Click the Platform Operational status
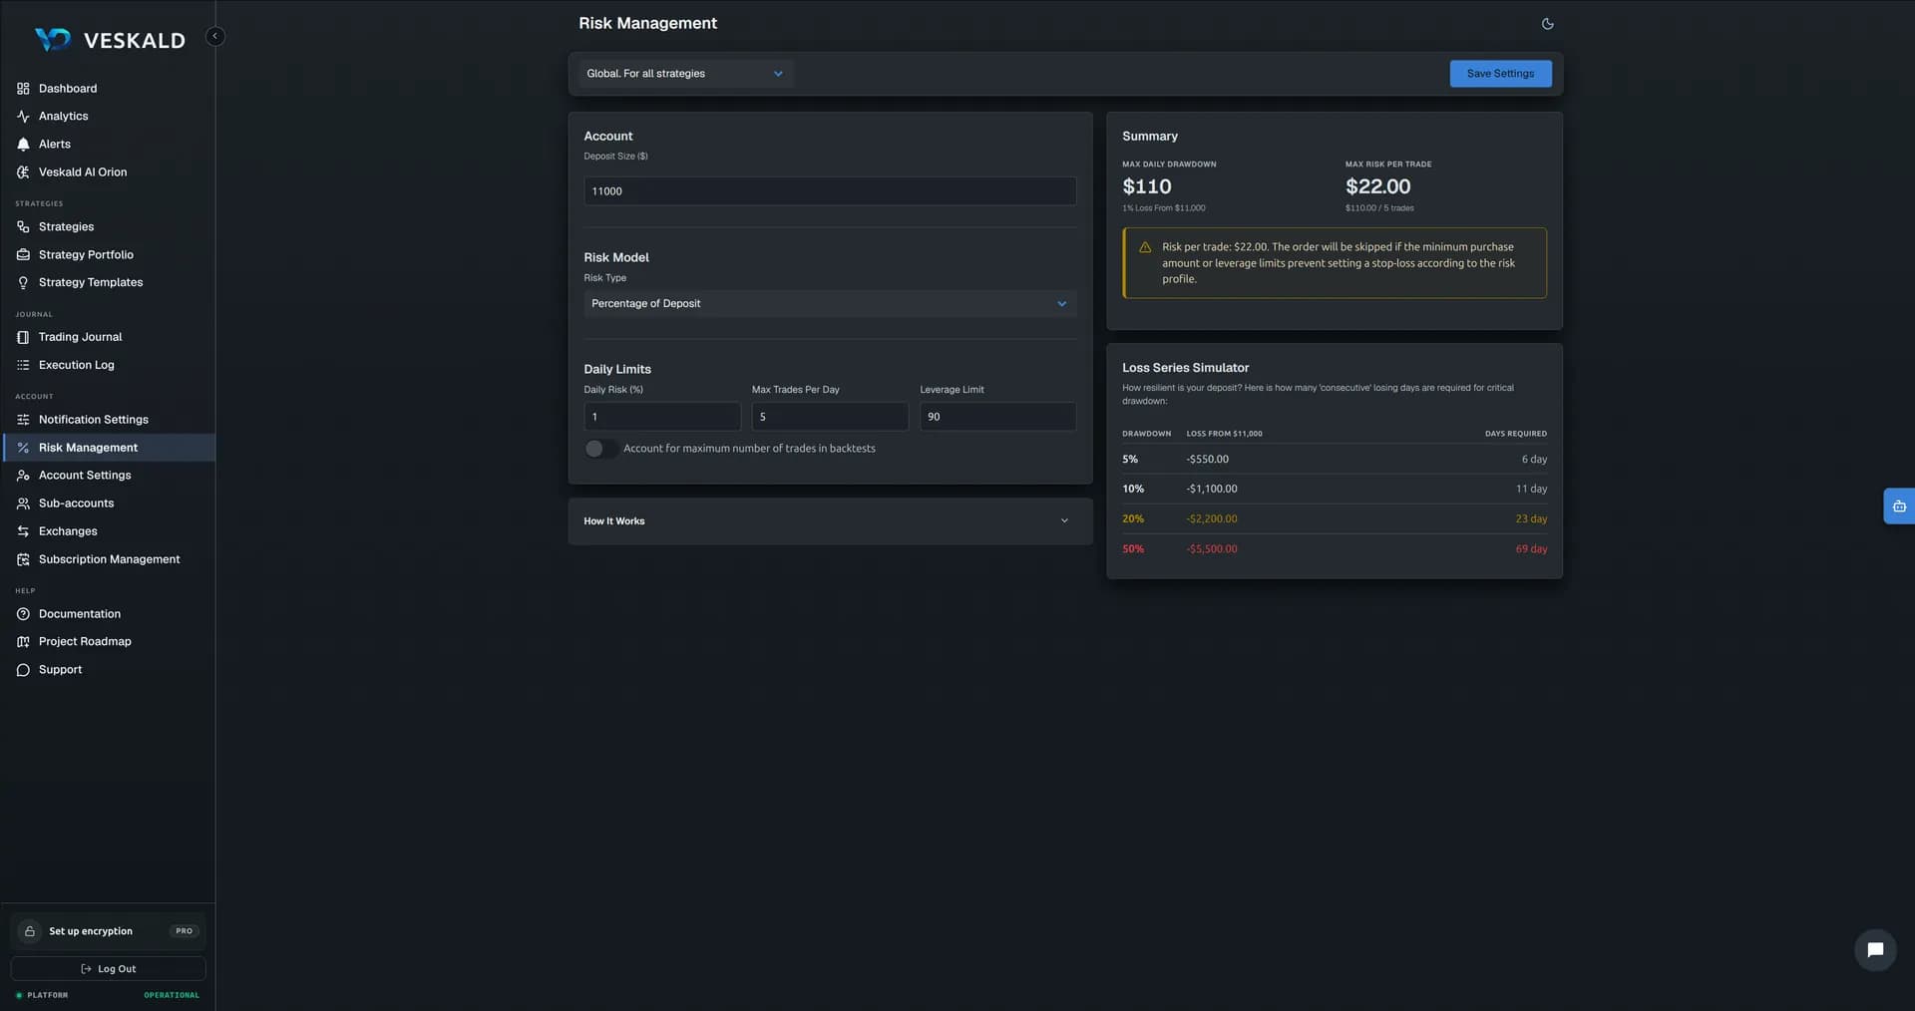This screenshot has height=1011, width=1915. 108,995
